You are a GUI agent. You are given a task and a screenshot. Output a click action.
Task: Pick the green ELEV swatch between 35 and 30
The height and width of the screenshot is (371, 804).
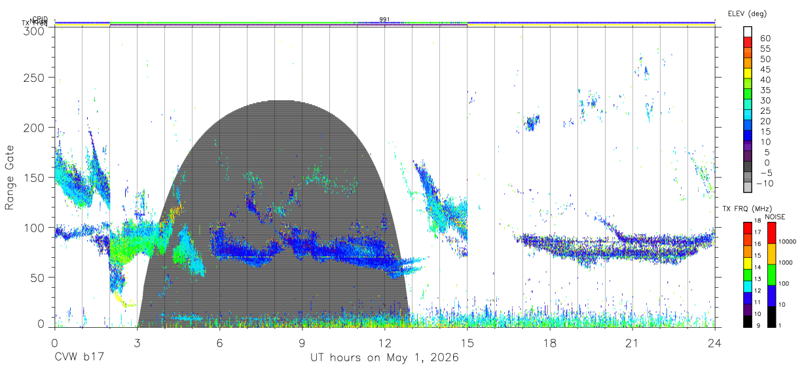[748, 95]
